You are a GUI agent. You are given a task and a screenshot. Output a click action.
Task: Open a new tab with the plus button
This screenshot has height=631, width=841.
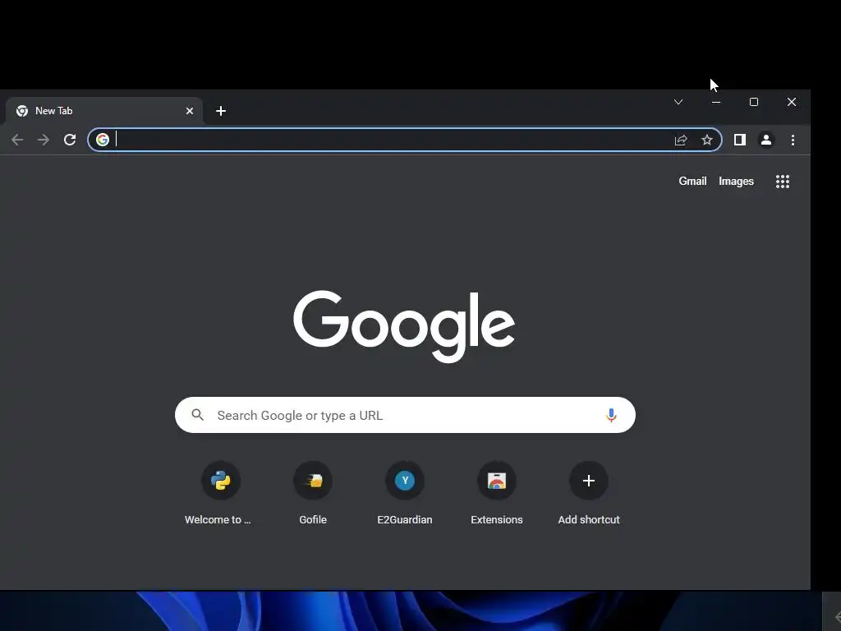(220, 111)
